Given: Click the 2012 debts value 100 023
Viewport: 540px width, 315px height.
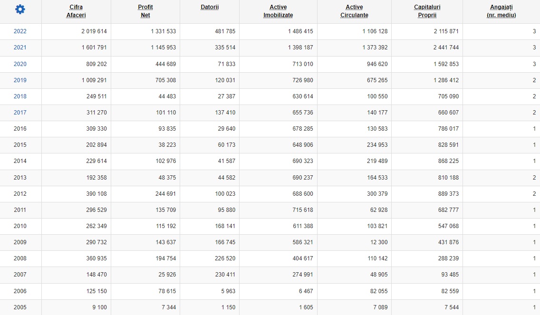Looking at the screenshot, I should (x=225, y=194).
